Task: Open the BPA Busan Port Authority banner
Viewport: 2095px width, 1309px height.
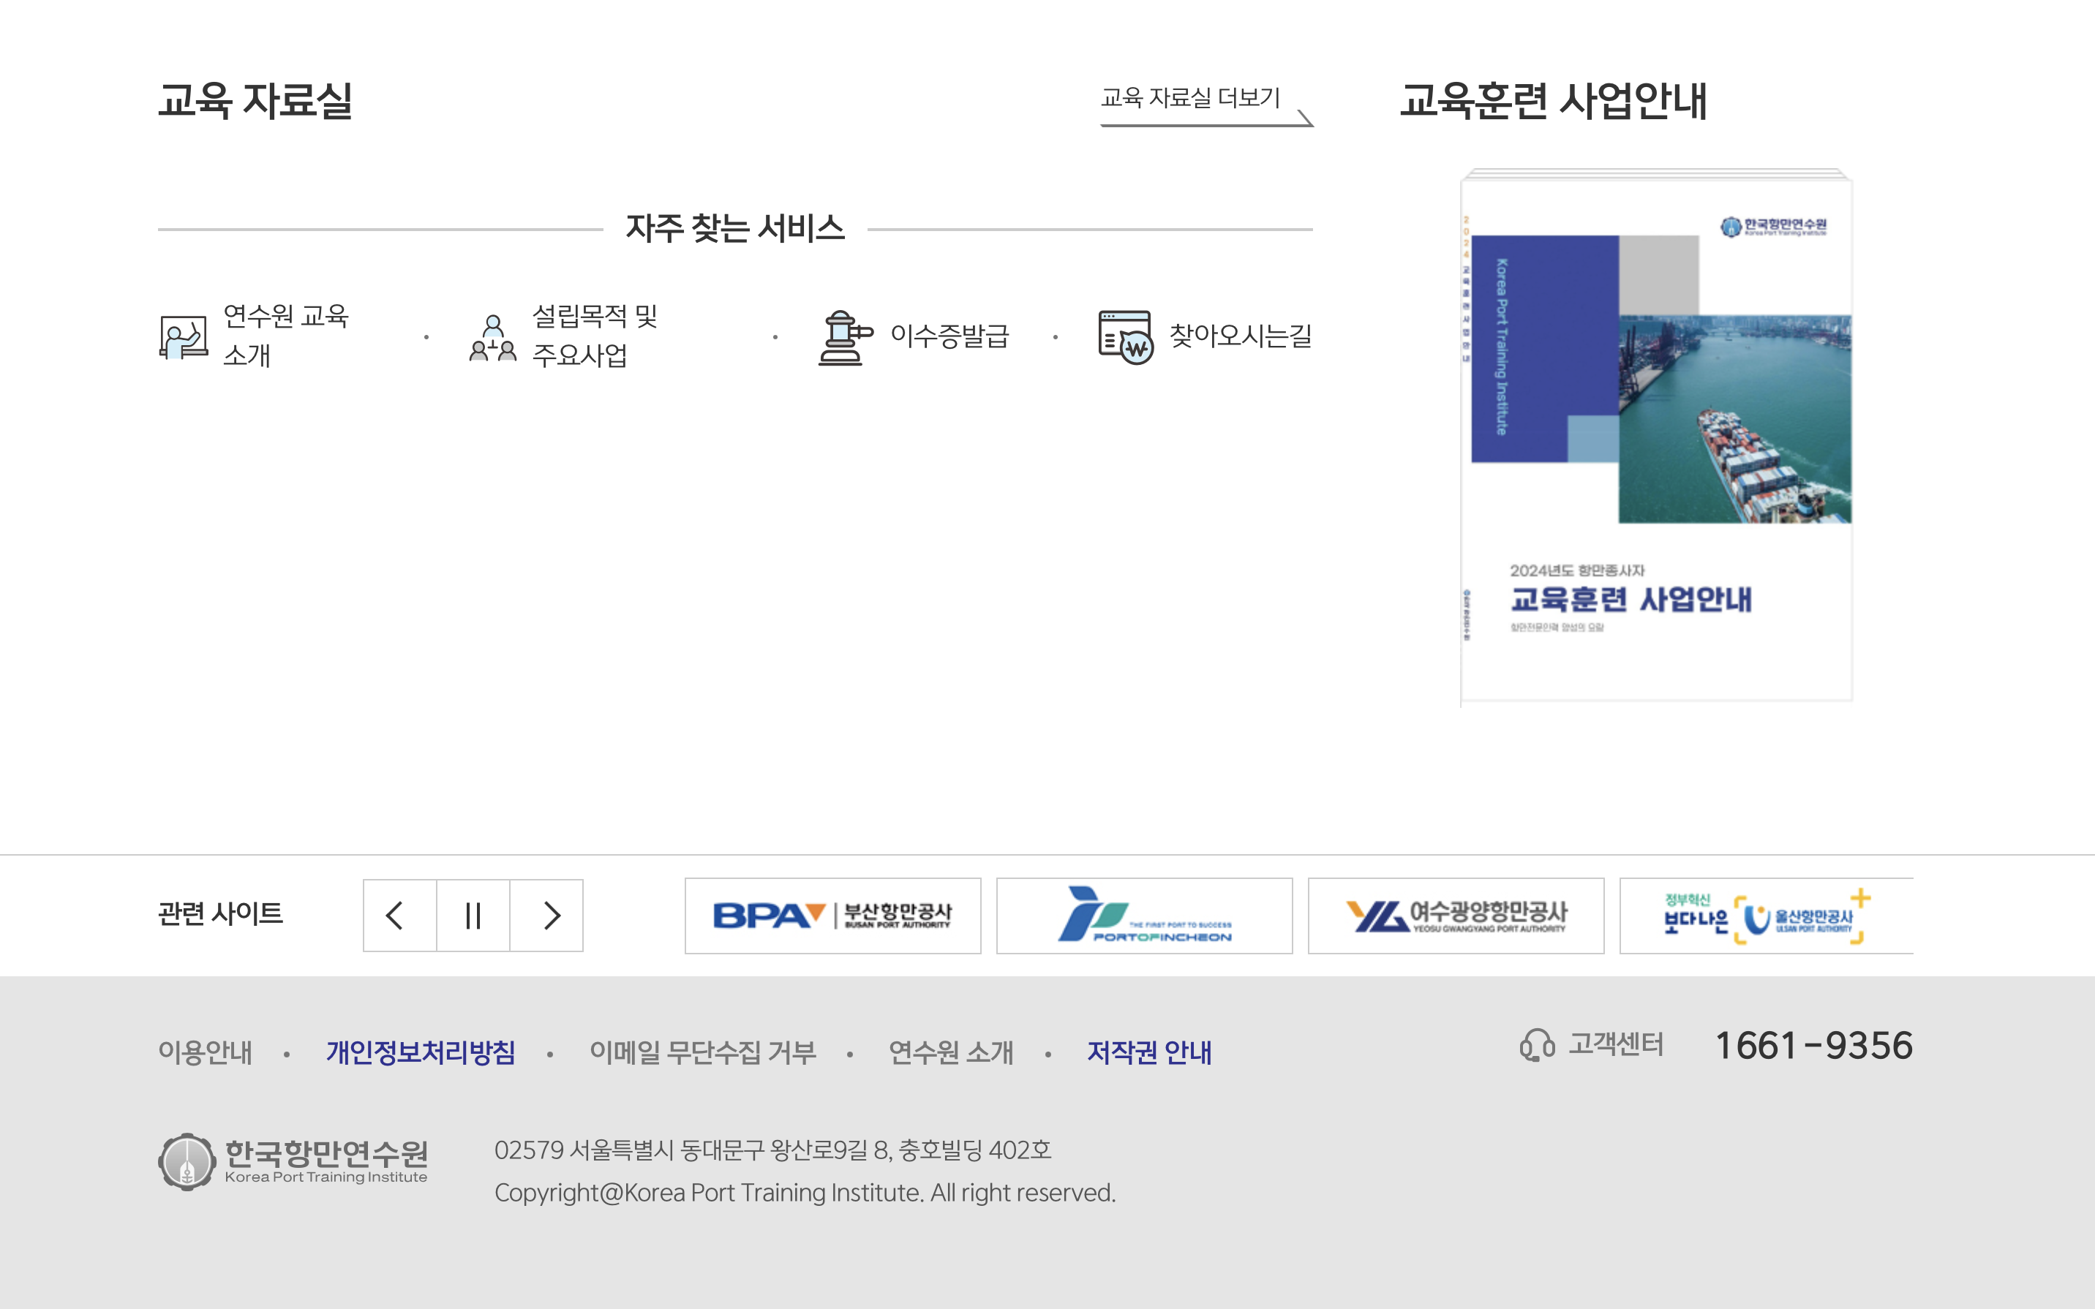Action: pos(832,916)
